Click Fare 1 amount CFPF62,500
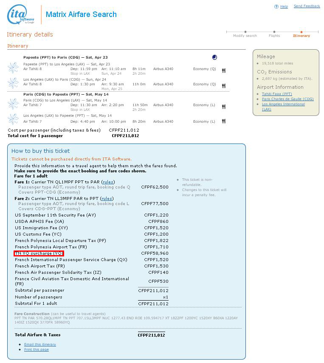 pos(155,187)
